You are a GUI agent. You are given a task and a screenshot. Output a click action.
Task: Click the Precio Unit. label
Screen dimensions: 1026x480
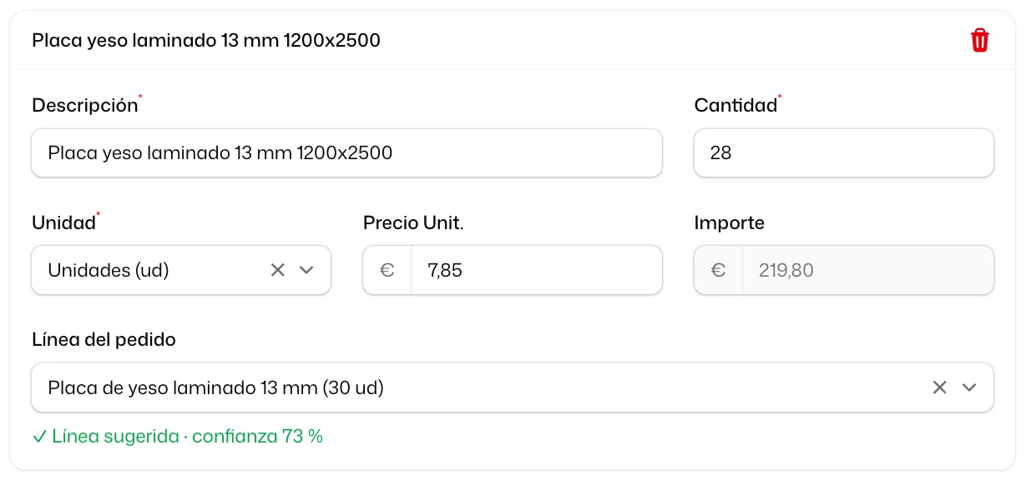click(x=413, y=223)
